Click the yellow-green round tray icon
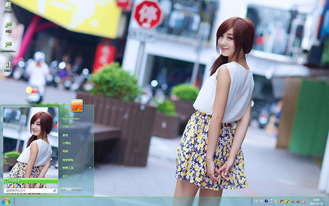This screenshot has height=206, width=329. click(x=287, y=202)
